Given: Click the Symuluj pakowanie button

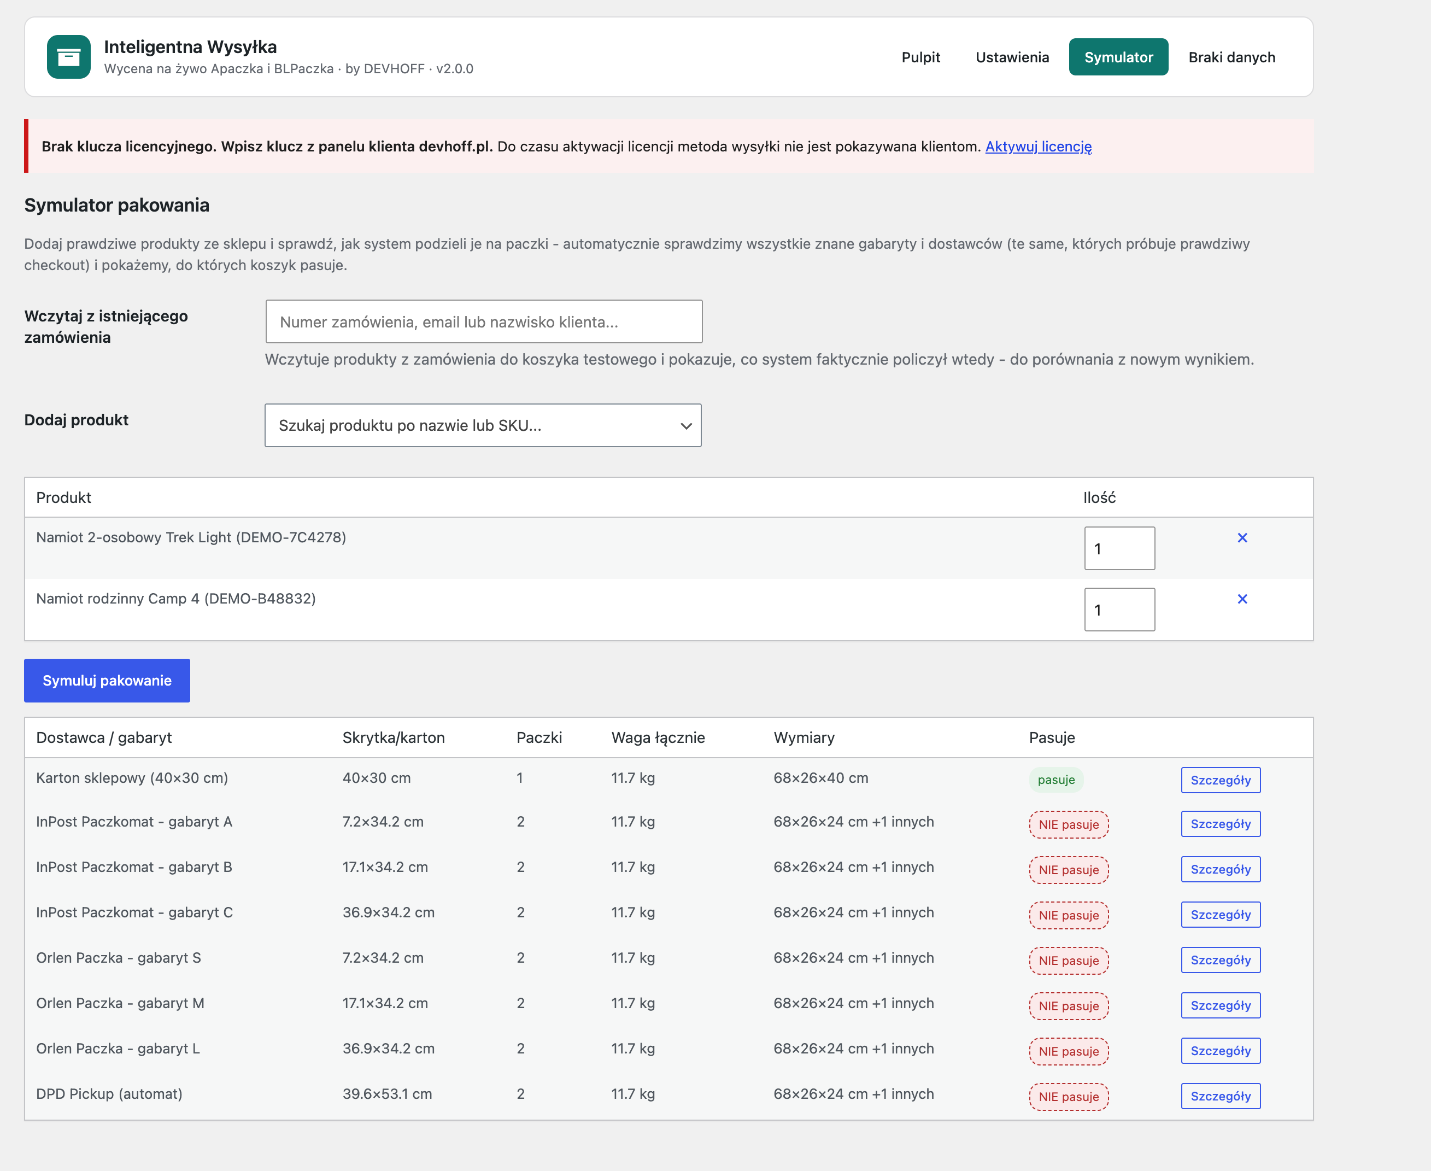Looking at the screenshot, I should pos(107,681).
